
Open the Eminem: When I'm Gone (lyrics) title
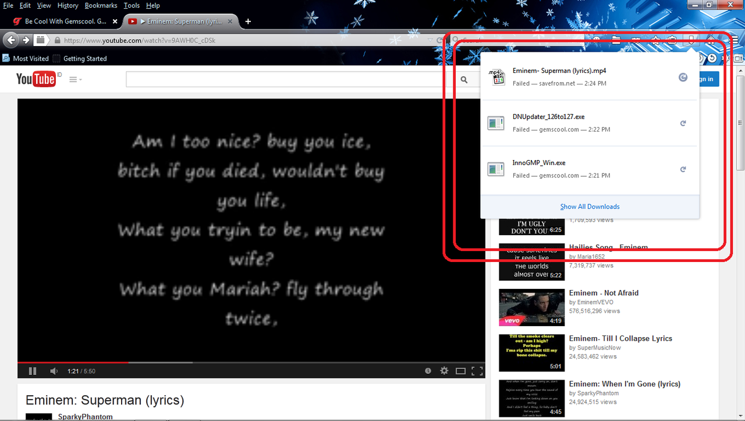point(625,384)
